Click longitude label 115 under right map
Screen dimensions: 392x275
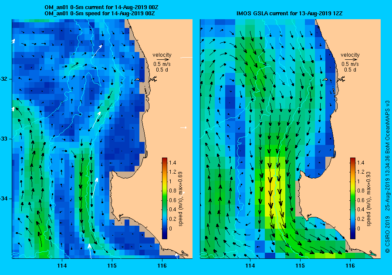300,266
